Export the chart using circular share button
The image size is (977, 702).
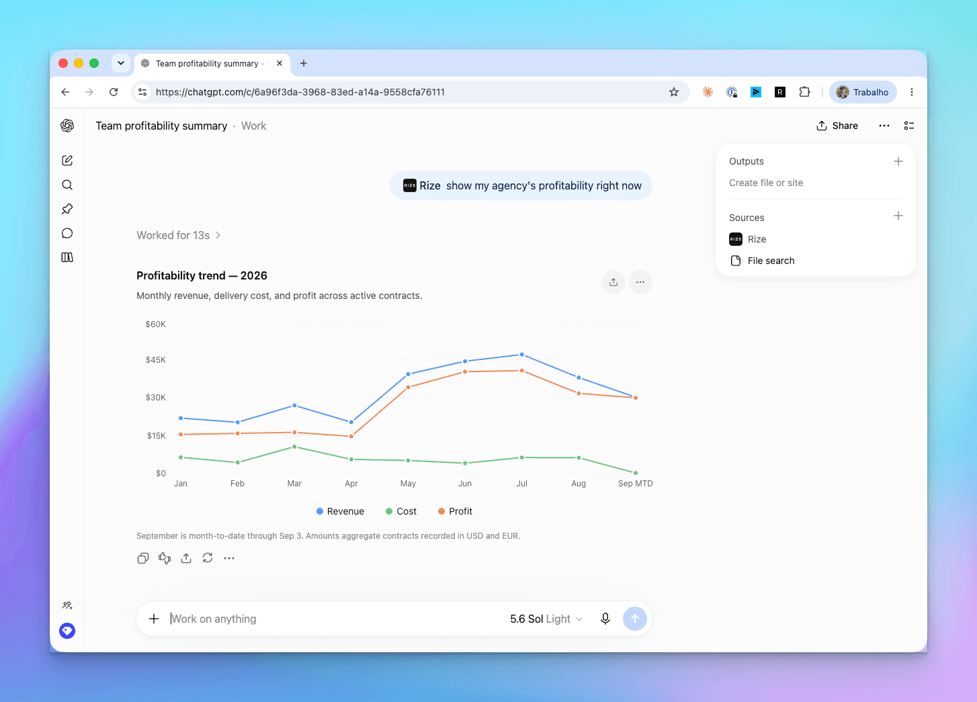click(613, 282)
